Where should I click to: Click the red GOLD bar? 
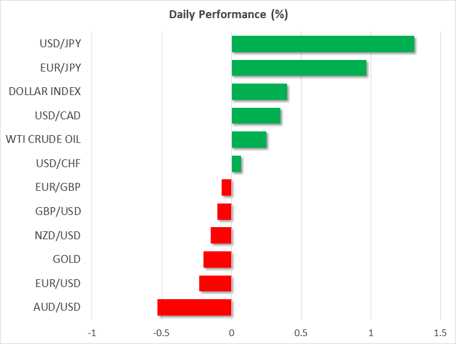click(217, 259)
